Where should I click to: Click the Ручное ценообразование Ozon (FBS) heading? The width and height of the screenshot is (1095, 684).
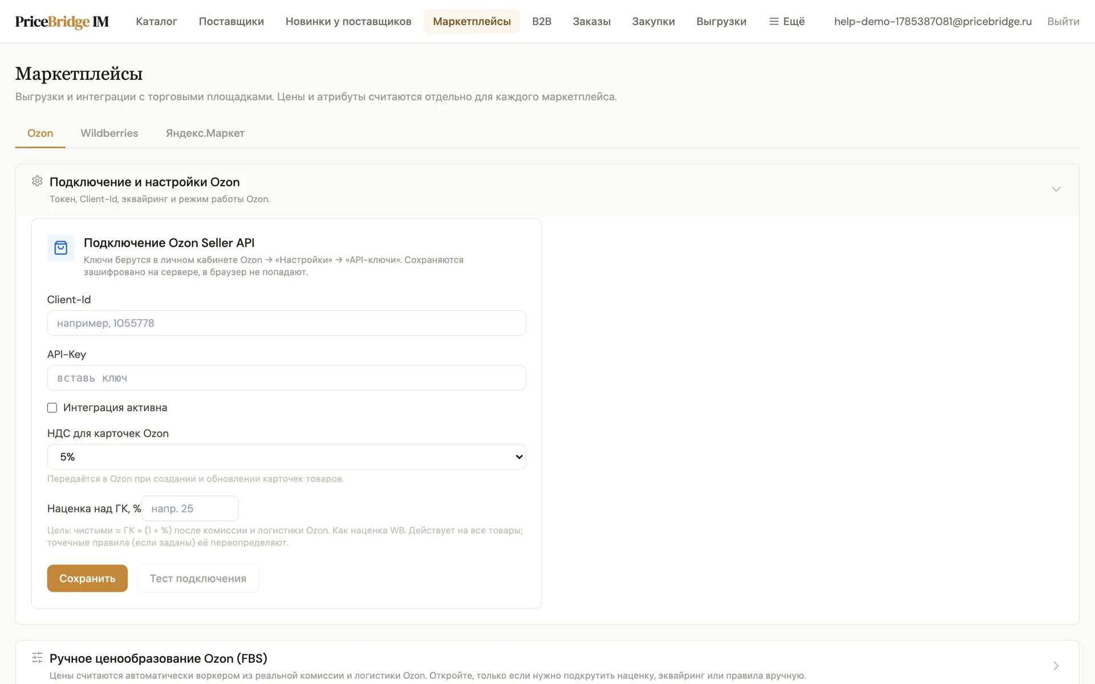tap(159, 658)
